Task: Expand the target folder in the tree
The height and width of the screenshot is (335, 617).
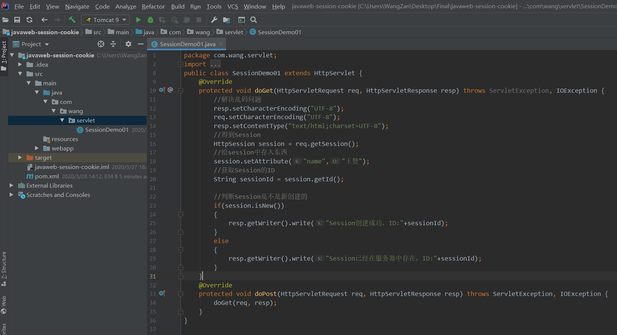Action: [20, 157]
